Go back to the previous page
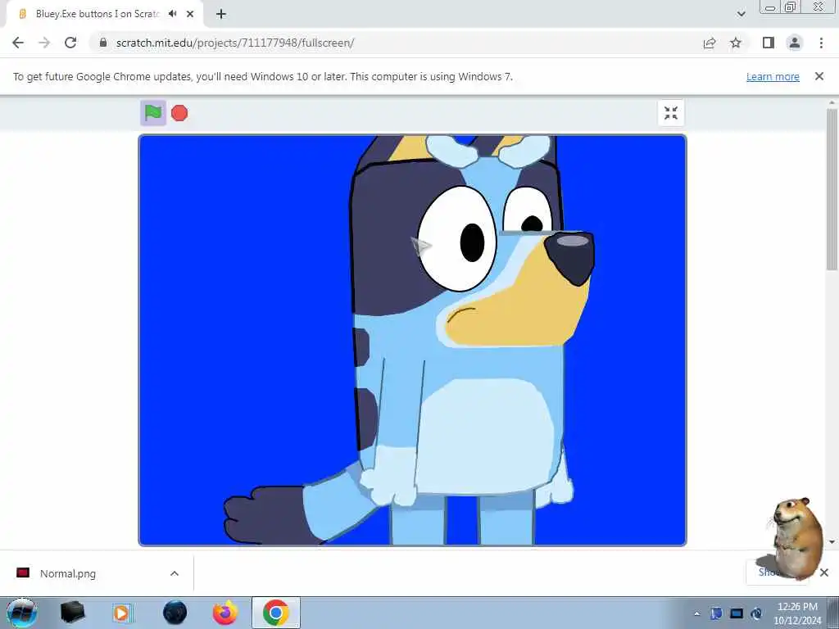 pos(18,43)
